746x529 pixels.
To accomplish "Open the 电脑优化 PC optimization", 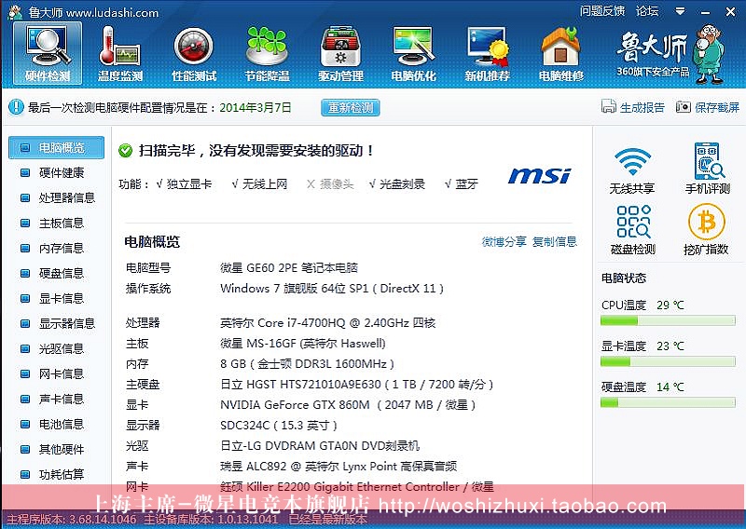I will click(x=413, y=54).
